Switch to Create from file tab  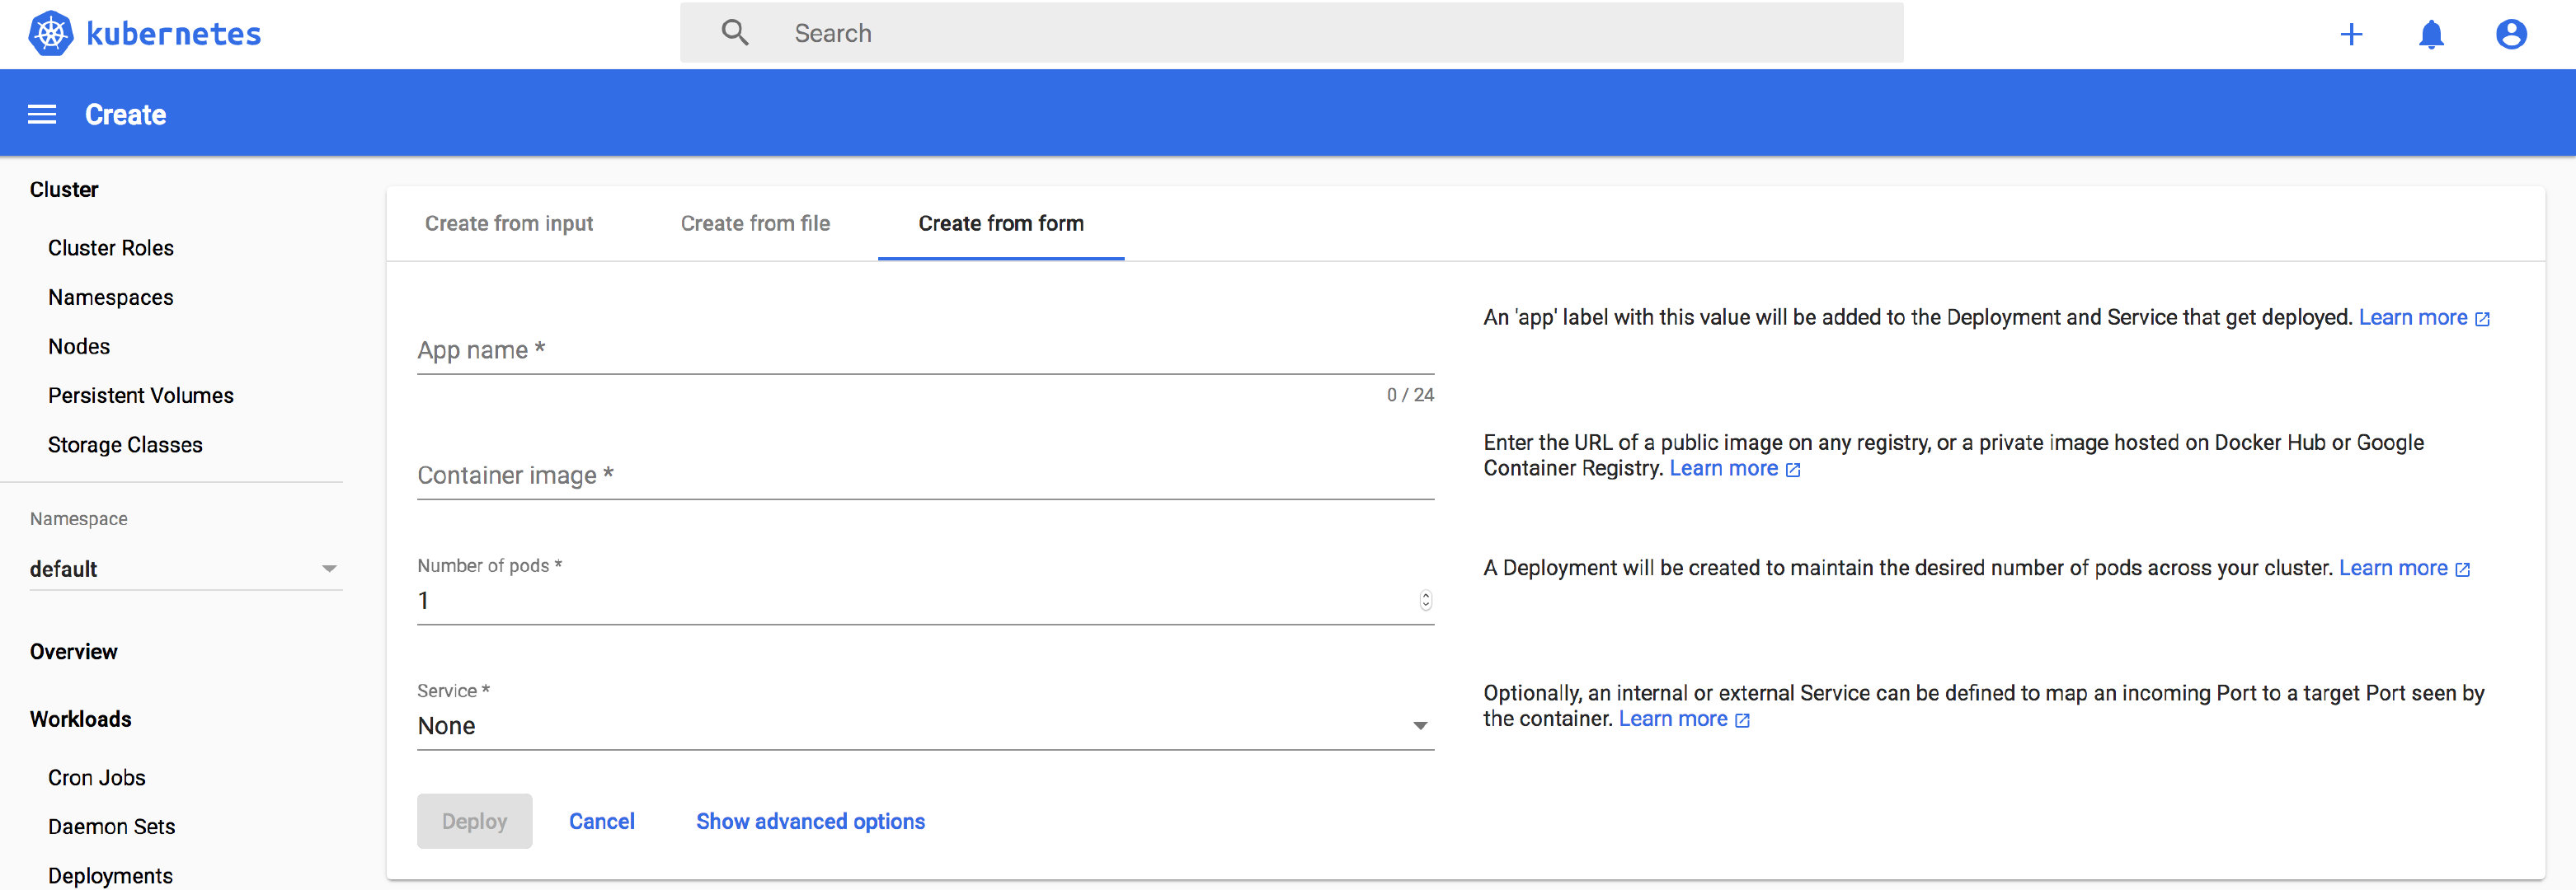tap(755, 224)
